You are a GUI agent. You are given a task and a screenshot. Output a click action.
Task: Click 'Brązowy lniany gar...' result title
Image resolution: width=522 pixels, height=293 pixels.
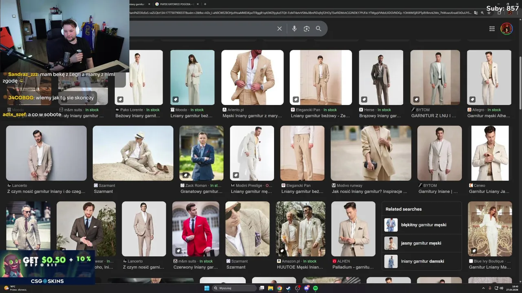pyautogui.click(x=380, y=116)
